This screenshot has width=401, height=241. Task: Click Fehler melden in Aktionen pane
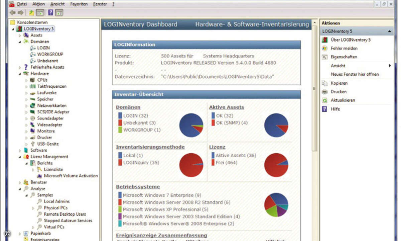(344, 48)
